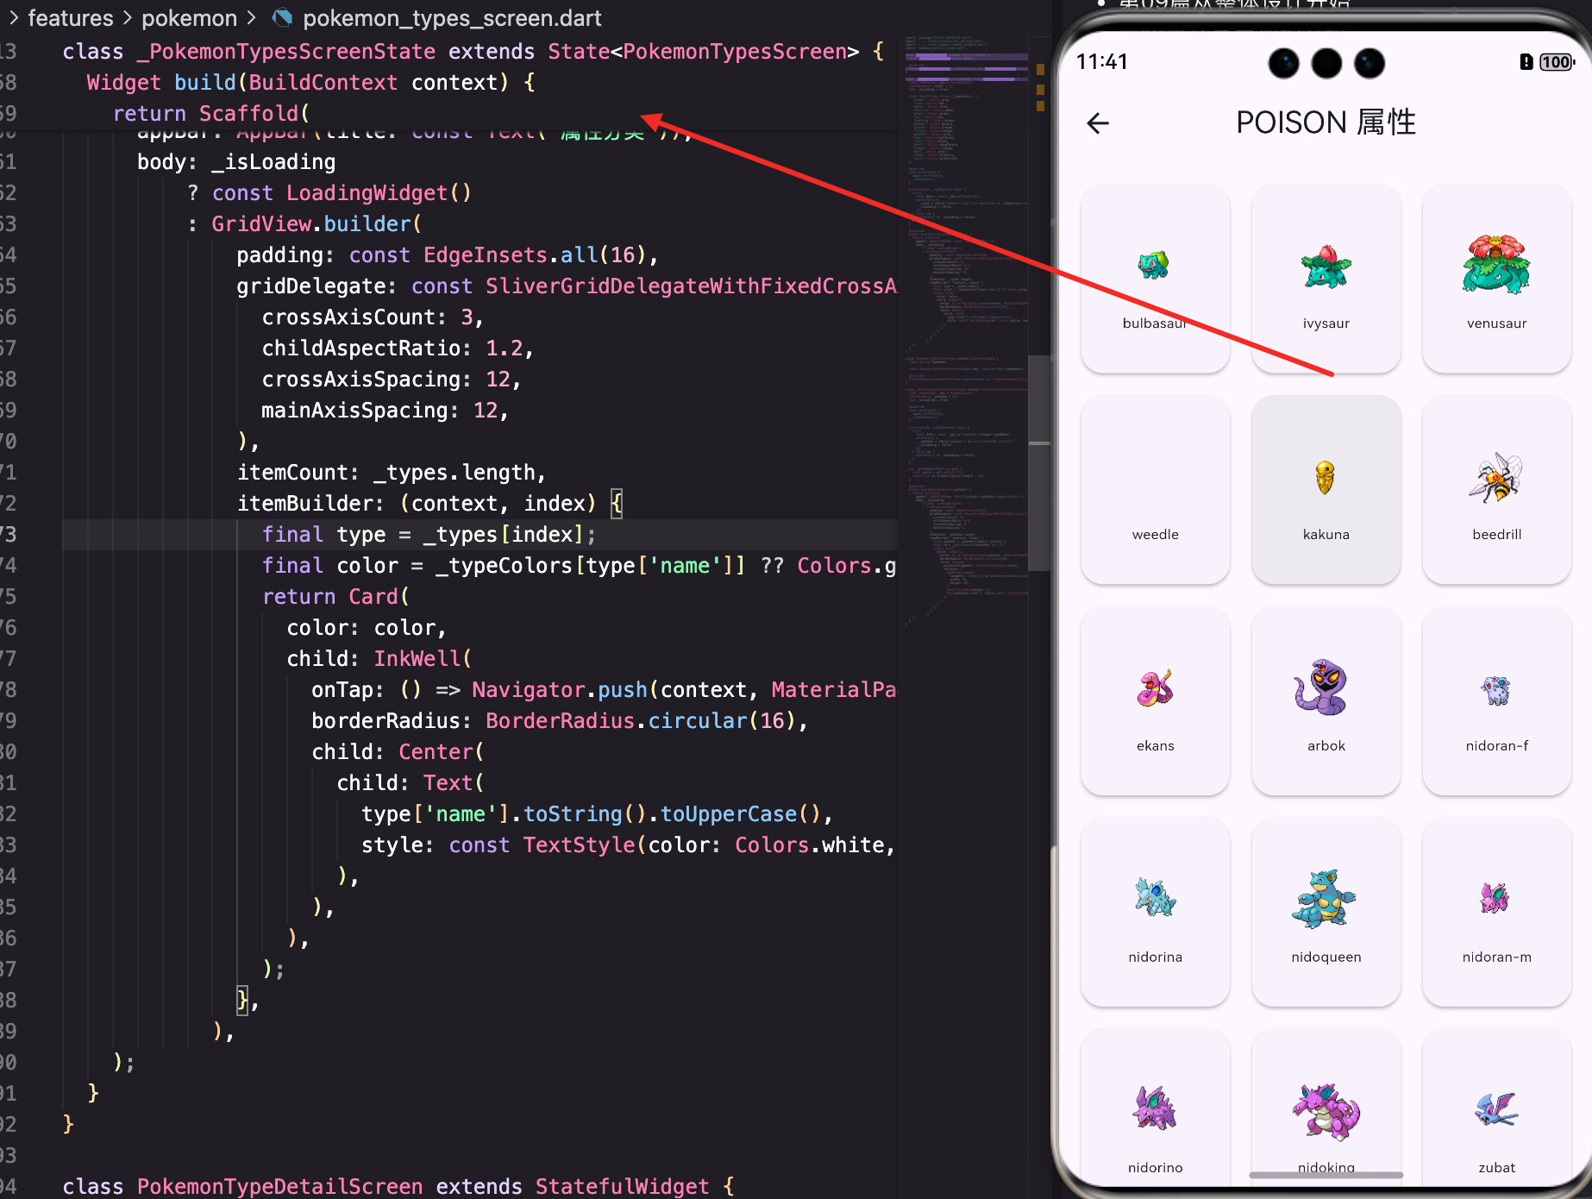Click the itemBuilder: (context, index) line
This screenshot has height=1199, width=1592.
click(429, 503)
